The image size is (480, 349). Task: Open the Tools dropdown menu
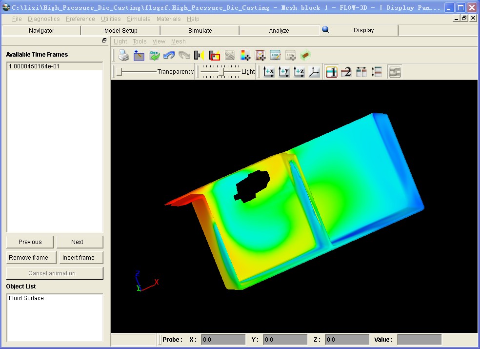point(140,41)
